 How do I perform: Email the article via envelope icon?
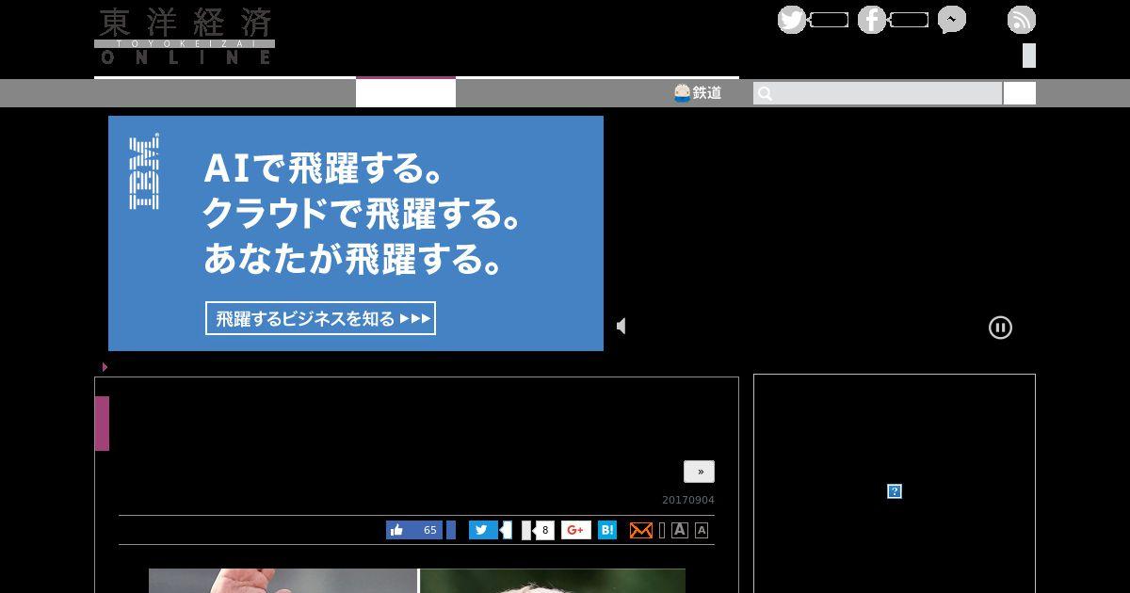point(641,530)
